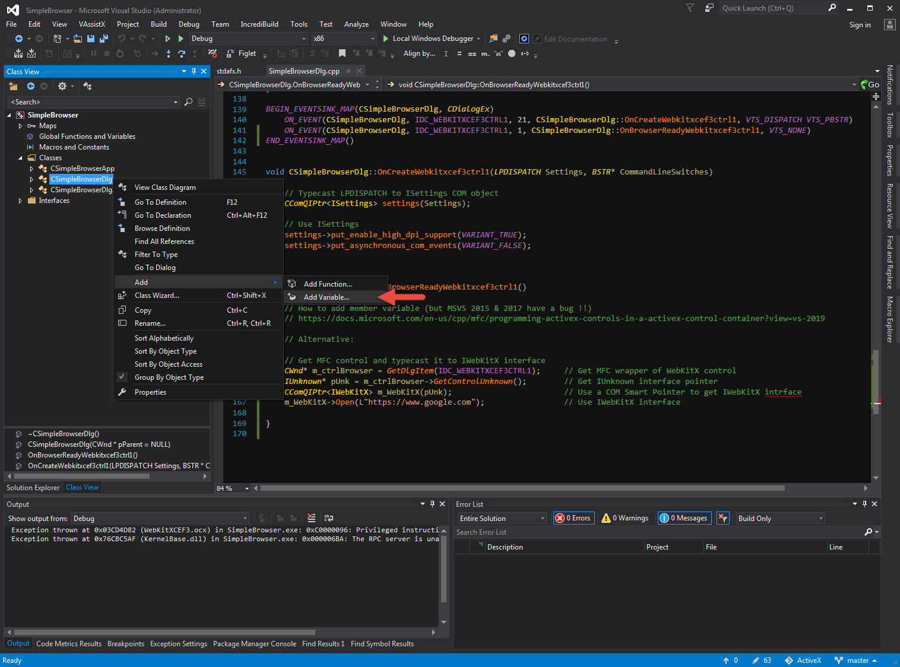Open Class View settings gear
Image resolution: width=900 pixels, height=667 pixels.
pyautogui.click(x=62, y=86)
